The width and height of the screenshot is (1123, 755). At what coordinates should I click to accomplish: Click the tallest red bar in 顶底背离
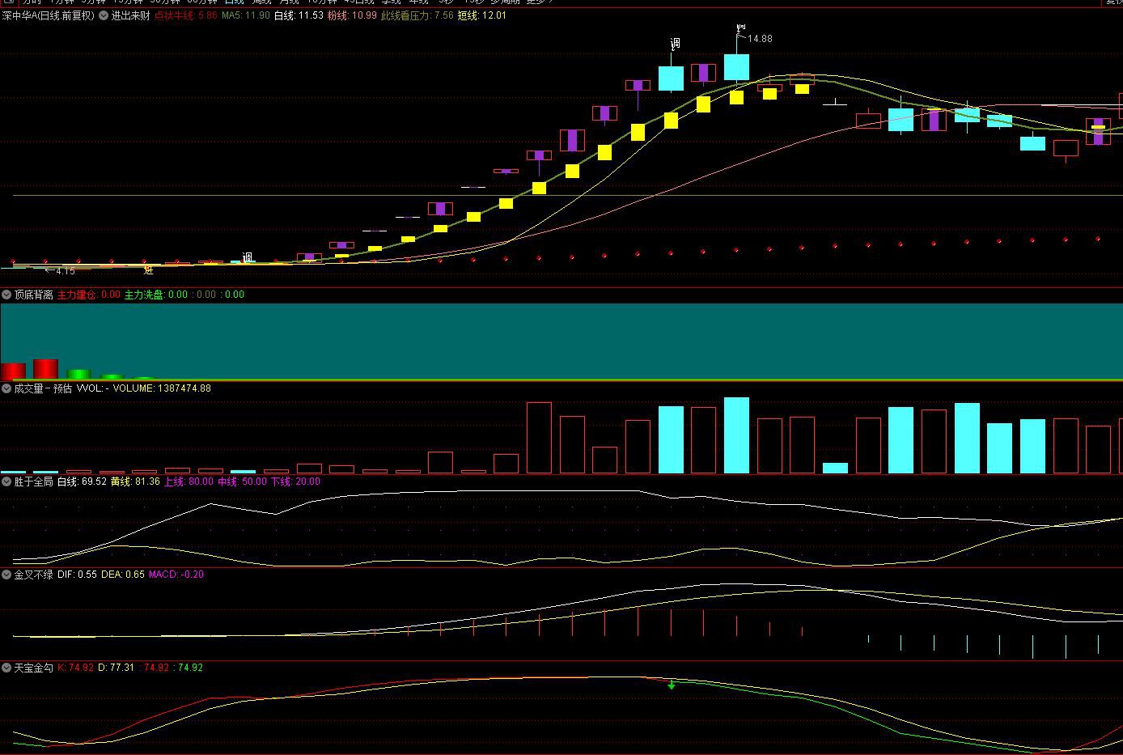pyautogui.click(x=45, y=369)
